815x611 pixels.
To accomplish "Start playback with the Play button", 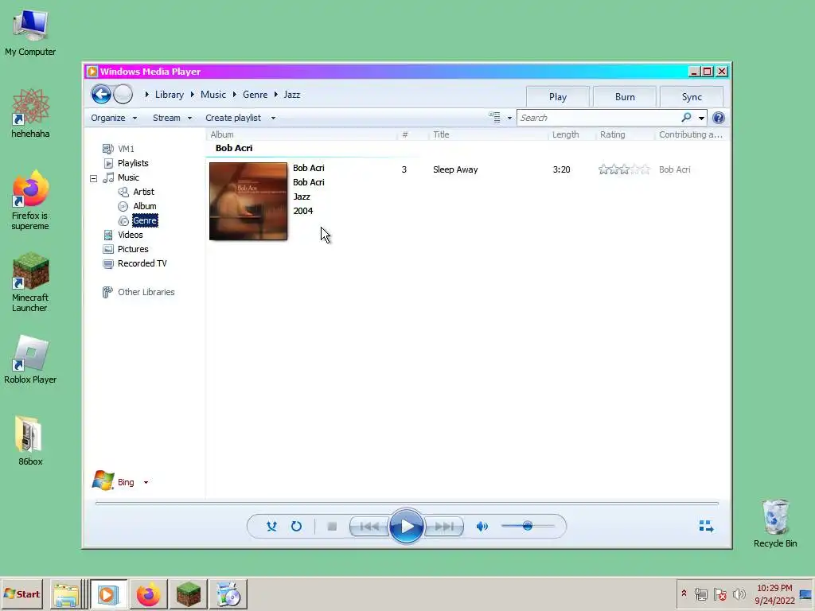I will [407, 527].
